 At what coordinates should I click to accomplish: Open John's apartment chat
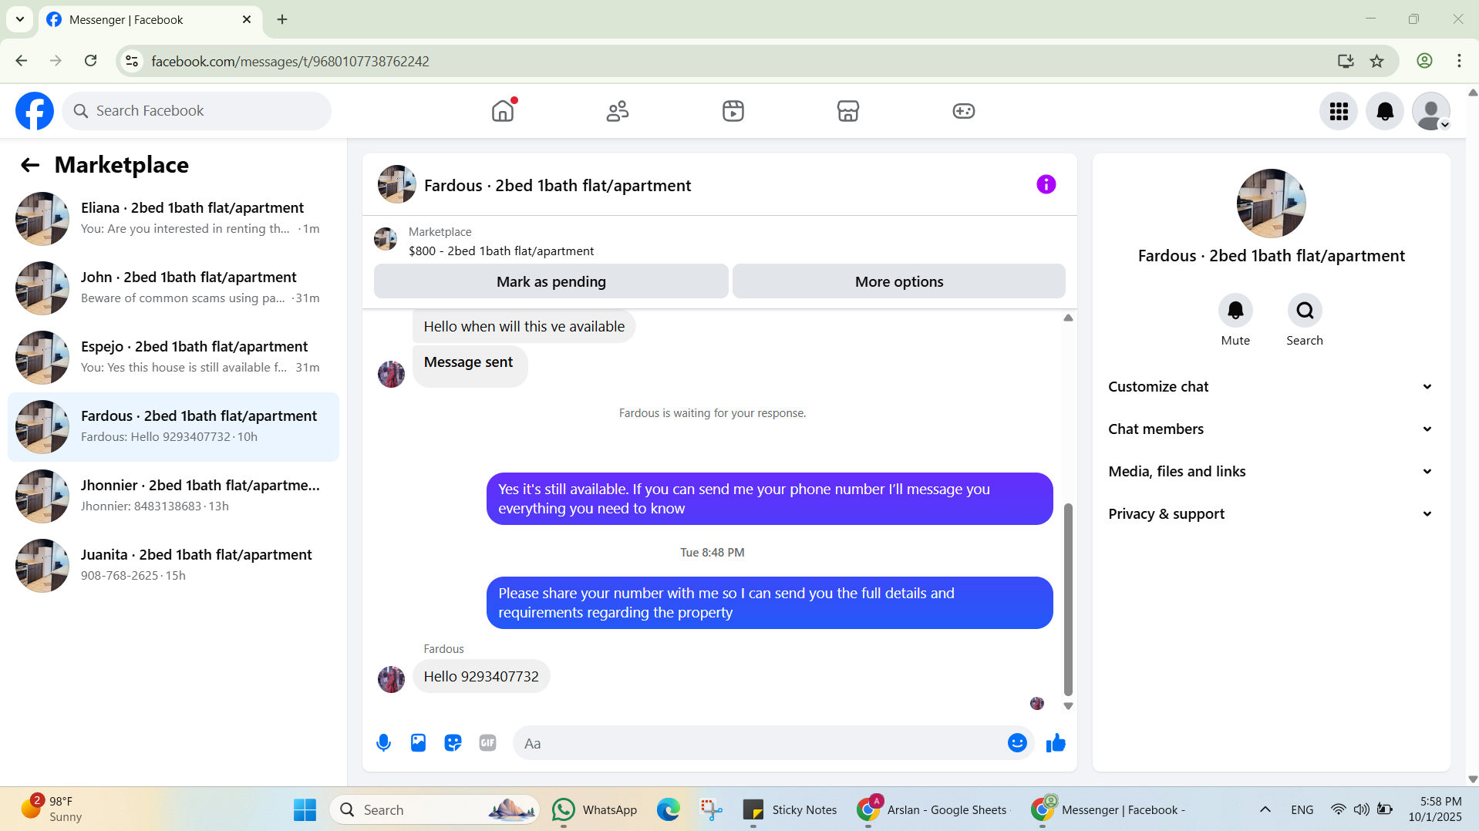click(x=174, y=288)
